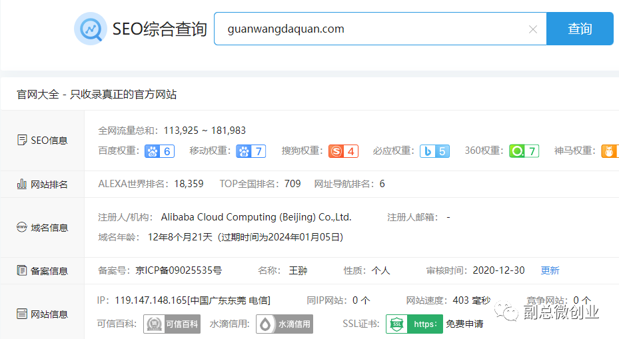Open the 水滴信用 badge
Image resolution: width=619 pixels, height=339 pixels.
(285, 324)
